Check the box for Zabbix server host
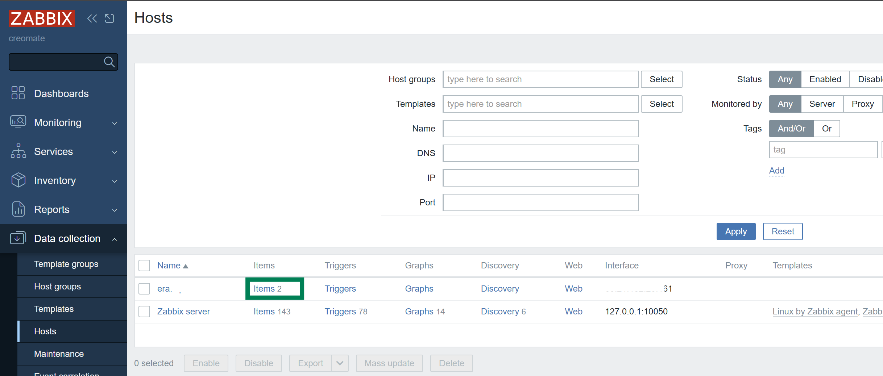Viewport: 883px width, 376px height. [144, 312]
